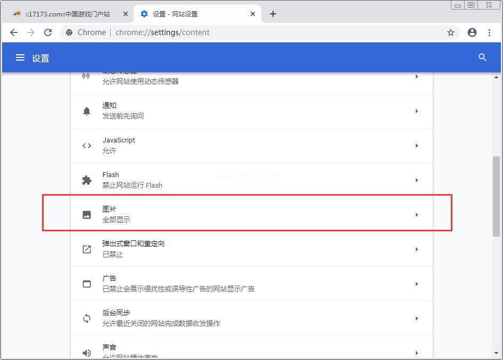Expand the 通知 settings row chevron
503x360 pixels.
tap(417, 111)
